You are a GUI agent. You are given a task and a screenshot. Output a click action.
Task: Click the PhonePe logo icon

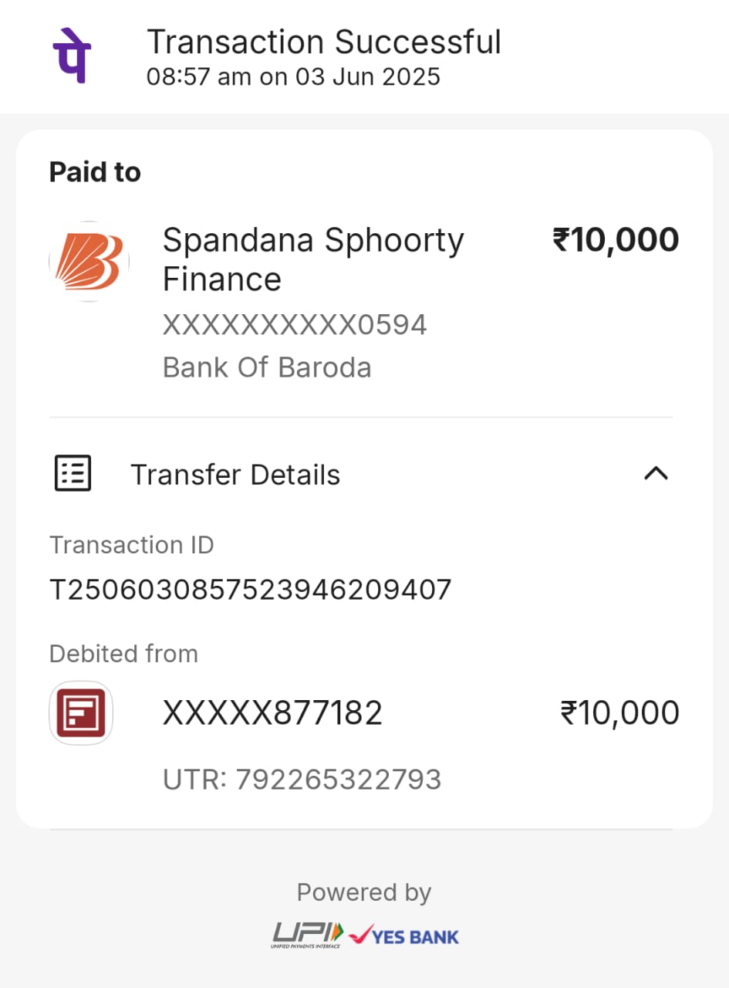pyautogui.click(x=72, y=56)
